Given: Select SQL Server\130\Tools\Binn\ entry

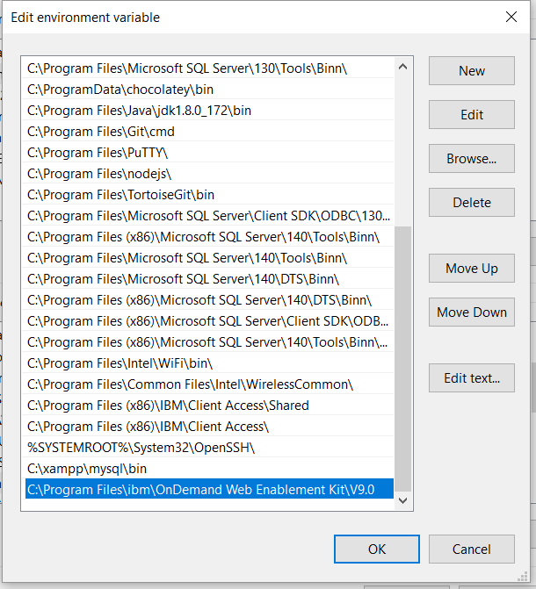Looking at the screenshot, I should point(209,68).
